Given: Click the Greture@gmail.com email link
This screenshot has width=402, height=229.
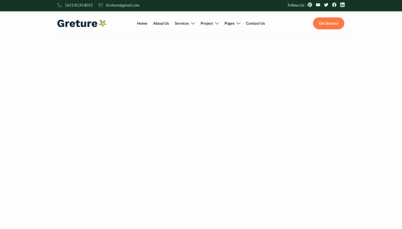Looking at the screenshot, I should point(123,5).
